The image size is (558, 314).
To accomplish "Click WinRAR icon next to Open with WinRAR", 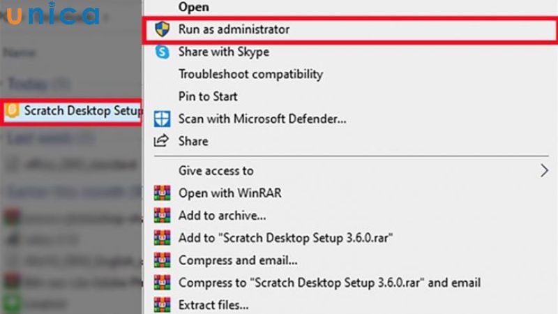I will pos(163,193).
